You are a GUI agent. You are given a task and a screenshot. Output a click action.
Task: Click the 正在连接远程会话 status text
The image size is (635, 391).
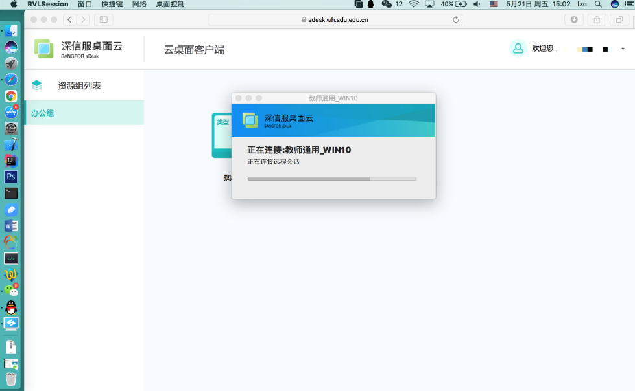coord(273,162)
